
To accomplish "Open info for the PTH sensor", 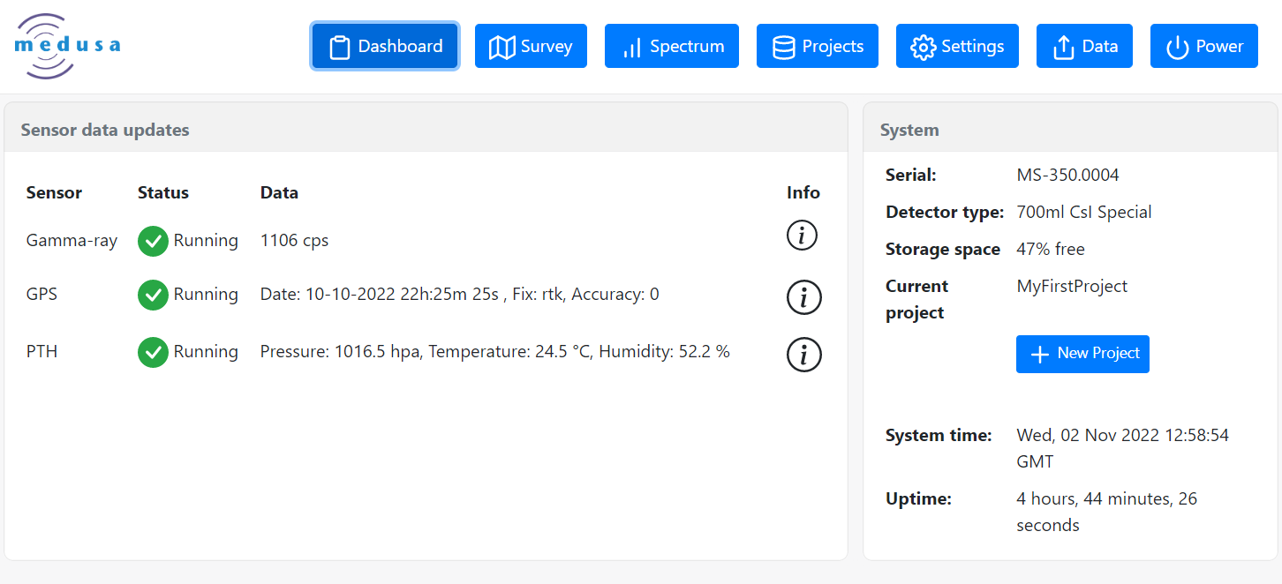I will [803, 355].
